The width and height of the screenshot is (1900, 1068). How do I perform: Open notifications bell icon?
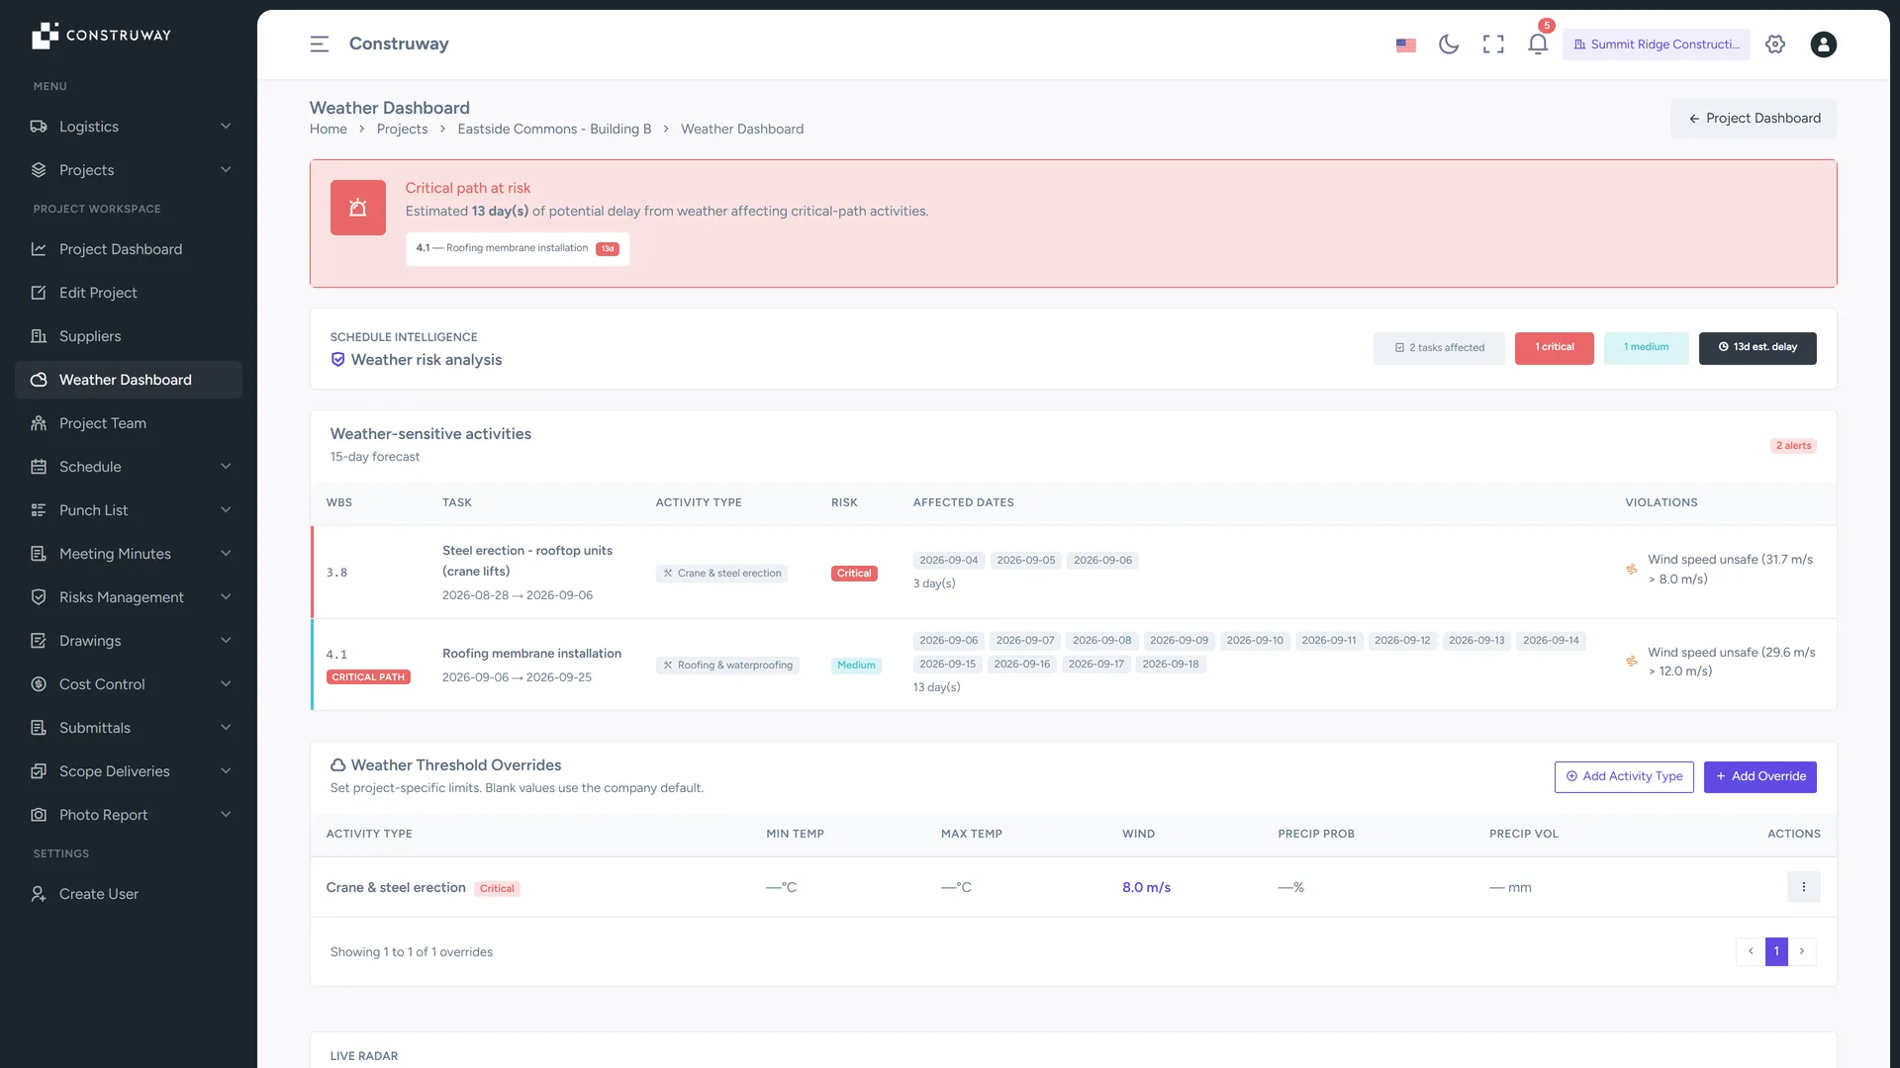[x=1538, y=44]
